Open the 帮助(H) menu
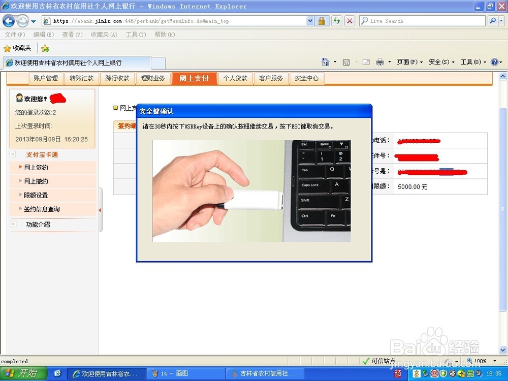Viewport: 508px width, 381px height. [x=165, y=35]
